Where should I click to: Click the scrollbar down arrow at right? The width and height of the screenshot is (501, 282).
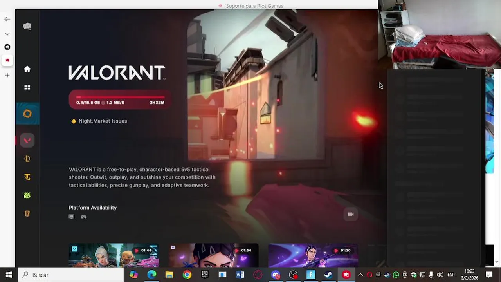click(x=497, y=262)
